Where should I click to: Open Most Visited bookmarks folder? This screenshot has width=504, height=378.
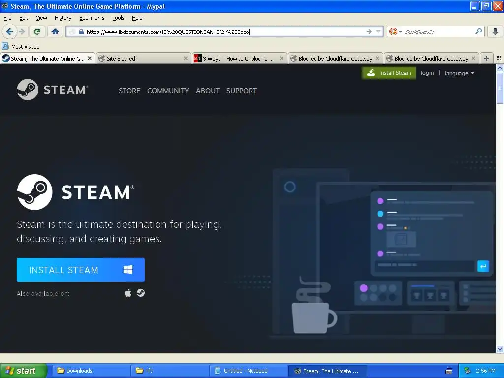tap(21, 47)
